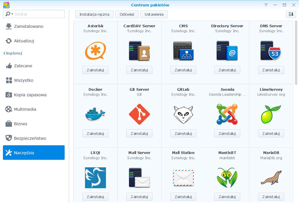Select the Narzędzia category
Screen dimensions: 299x203
pyautogui.click(x=34, y=153)
